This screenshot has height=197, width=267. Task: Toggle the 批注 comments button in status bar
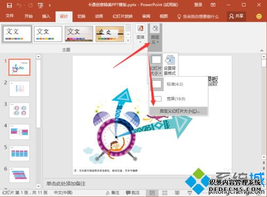(132, 193)
